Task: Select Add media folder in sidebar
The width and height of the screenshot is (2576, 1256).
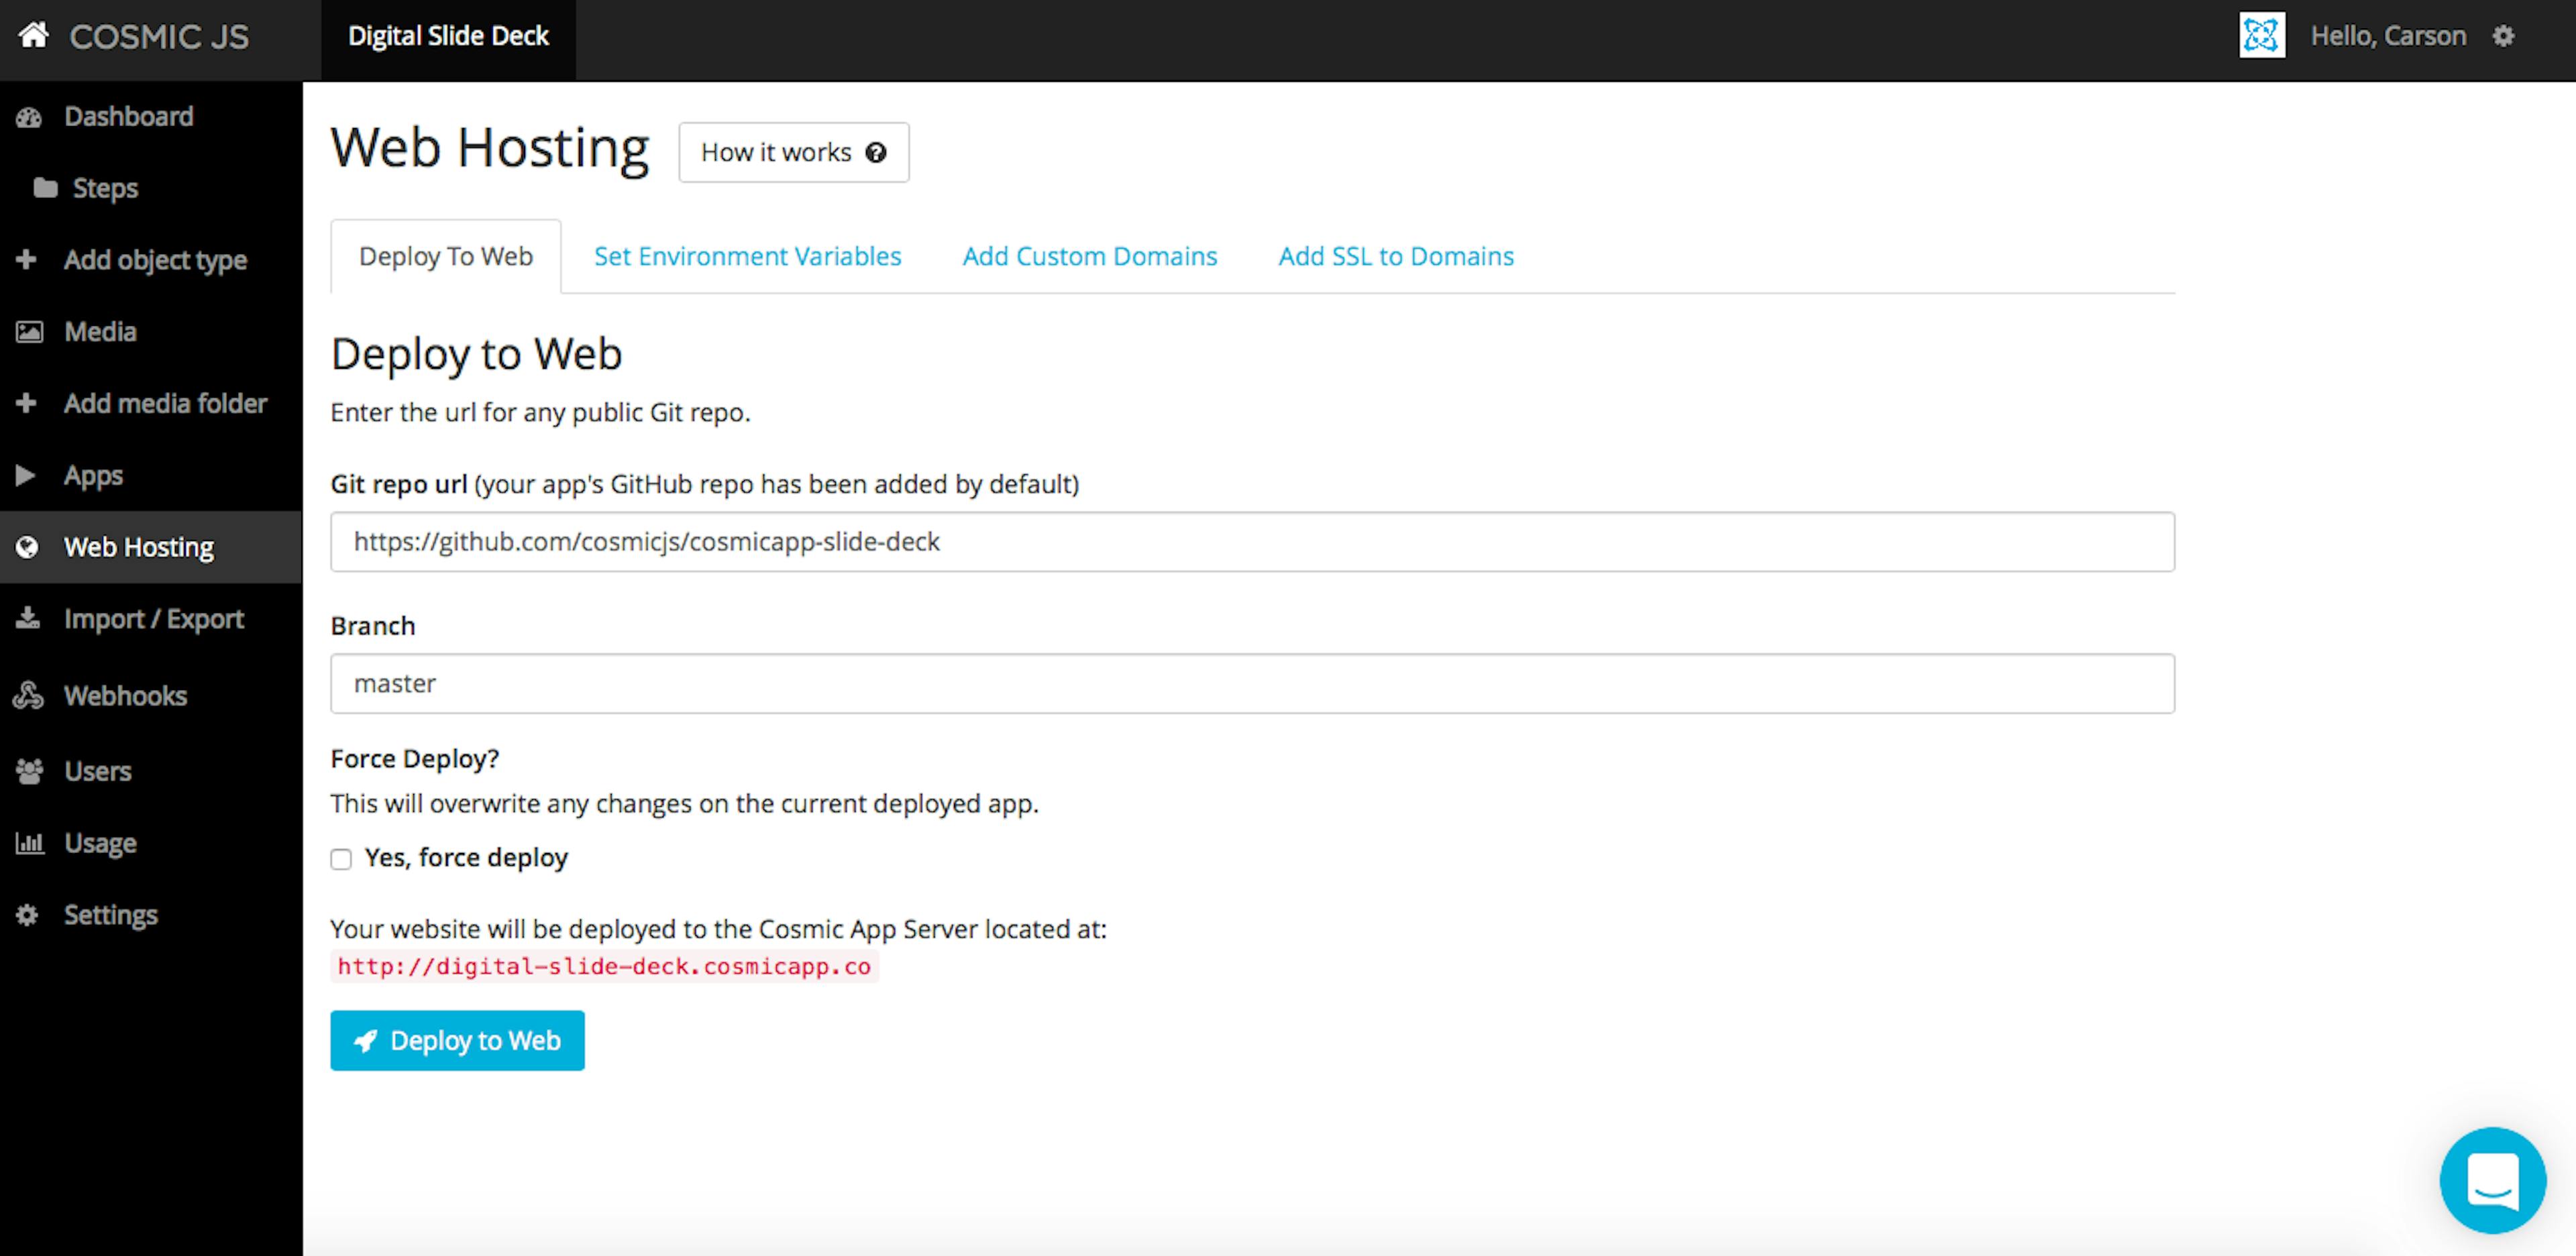Action: (x=151, y=404)
